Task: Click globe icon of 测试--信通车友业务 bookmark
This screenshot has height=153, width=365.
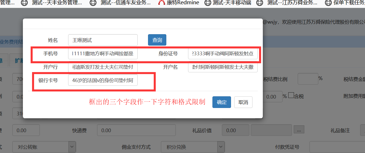Action: pyautogui.click(x=93, y=3)
